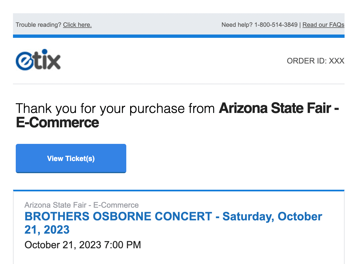
Task: Select the help phone number 1-800-514-3849
Action: [275, 25]
